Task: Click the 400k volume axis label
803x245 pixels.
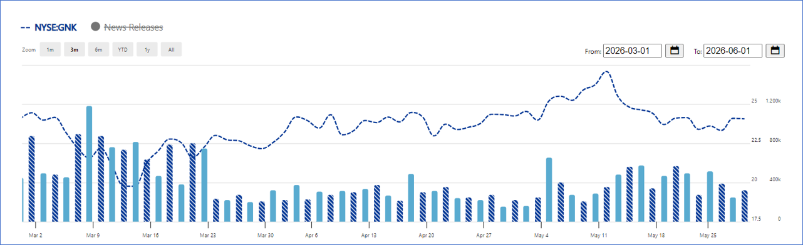Action: coord(775,180)
